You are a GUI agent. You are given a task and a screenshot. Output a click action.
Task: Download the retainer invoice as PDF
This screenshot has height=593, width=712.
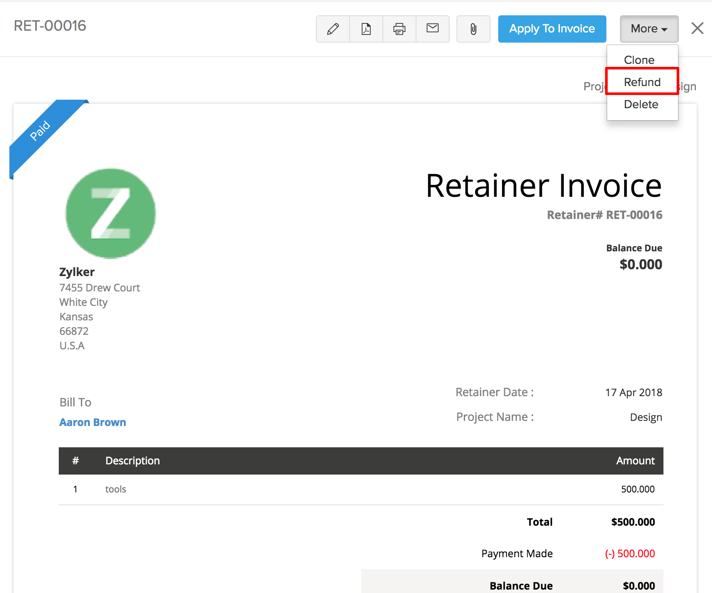tap(366, 29)
